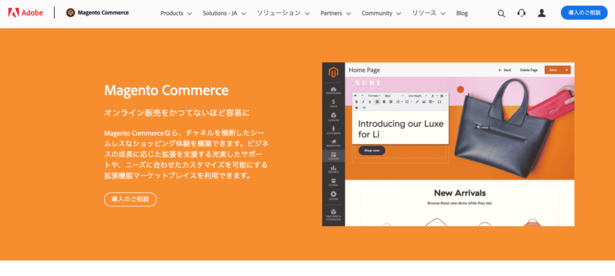
Task: Click the オンライン販売をかつてないほど容易に subtitle
Action: (x=176, y=113)
